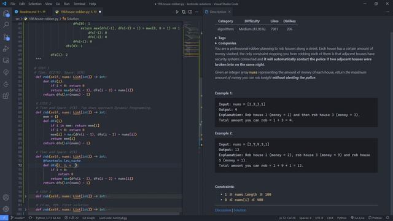
Task: Click Prettier in the status bar
Action: pos(375,218)
